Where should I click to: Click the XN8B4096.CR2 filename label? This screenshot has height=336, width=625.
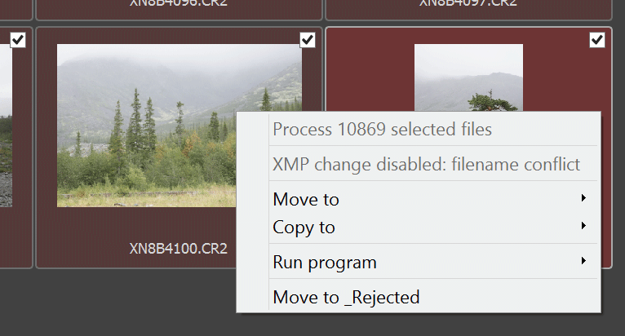pyautogui.click(x=179, y=2)
